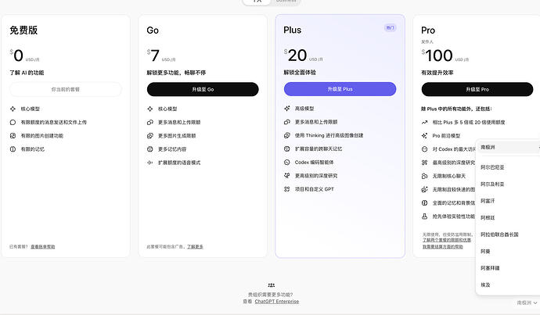
Task: Click the Pro plan icon beside 对 Codex 的最大访问
Action: 425,149
